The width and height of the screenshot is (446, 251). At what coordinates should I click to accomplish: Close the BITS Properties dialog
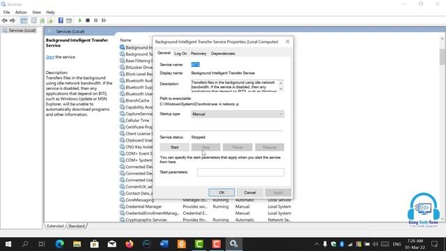coord(288,42)
